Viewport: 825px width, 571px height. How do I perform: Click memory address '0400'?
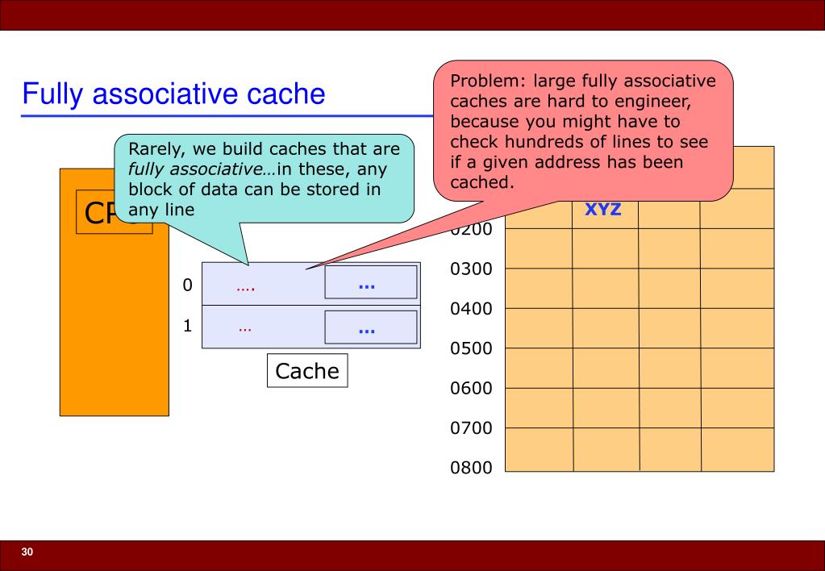(x=471, y=308)
